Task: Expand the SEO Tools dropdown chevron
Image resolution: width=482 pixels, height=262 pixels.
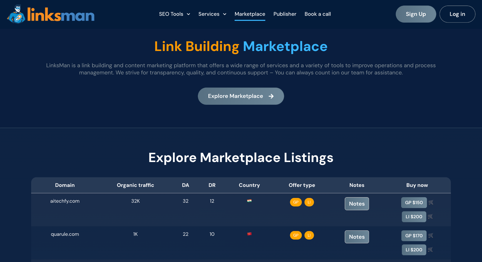Action: coord(188,14)
